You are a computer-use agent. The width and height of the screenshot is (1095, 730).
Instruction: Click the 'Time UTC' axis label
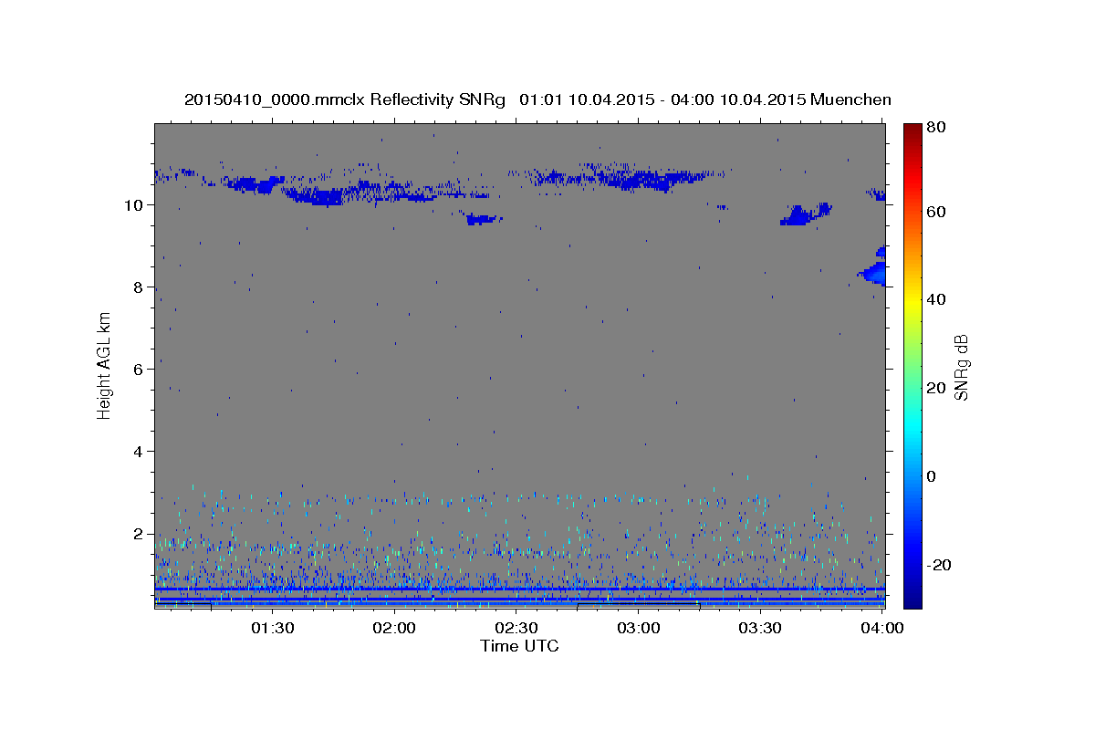519,646
